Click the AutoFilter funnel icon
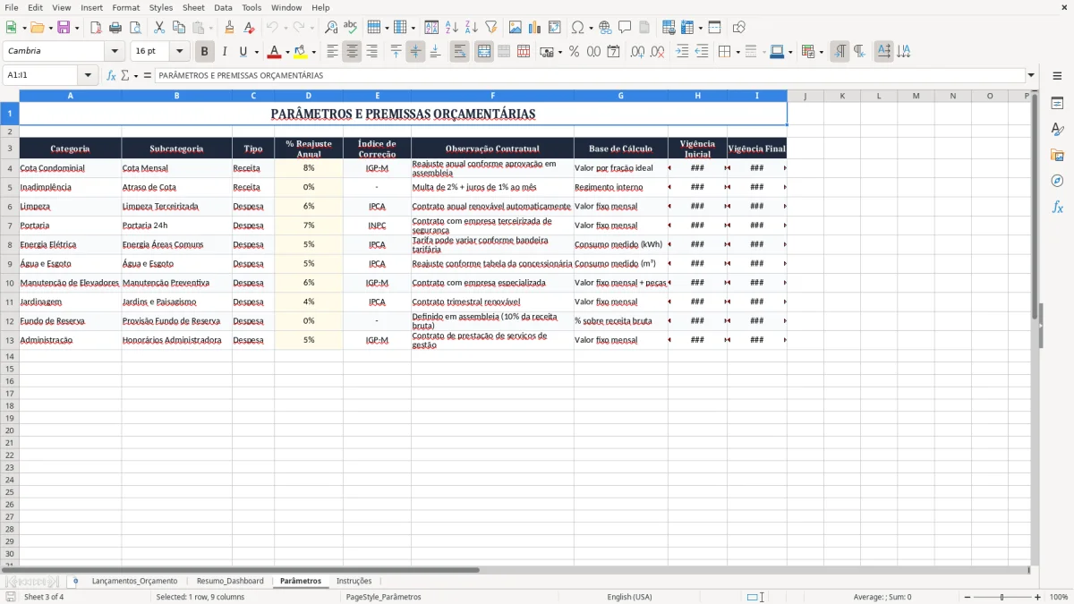The width and height of the screenshot is (1074, 604). (490, 28)
